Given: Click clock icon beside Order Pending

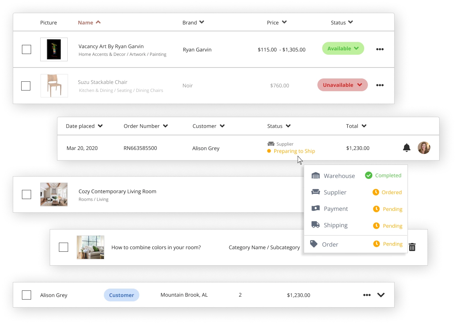Looking at the screenshot, I should point(376,244).
